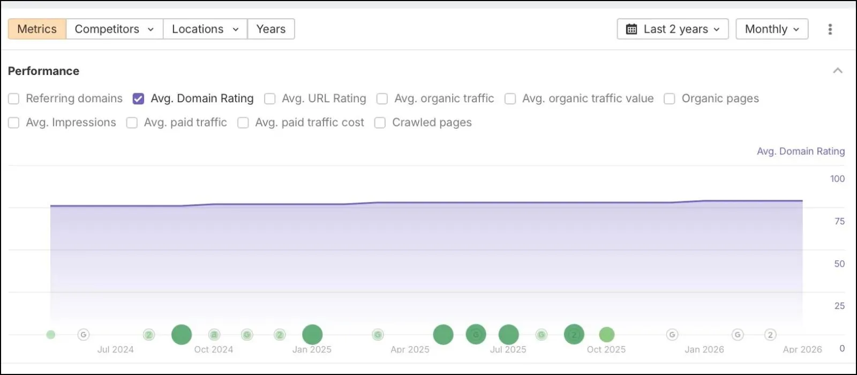857x375 pixels.
Task: Click the Google update marker near Jan 2026
Action: click(x=672, y=335)
